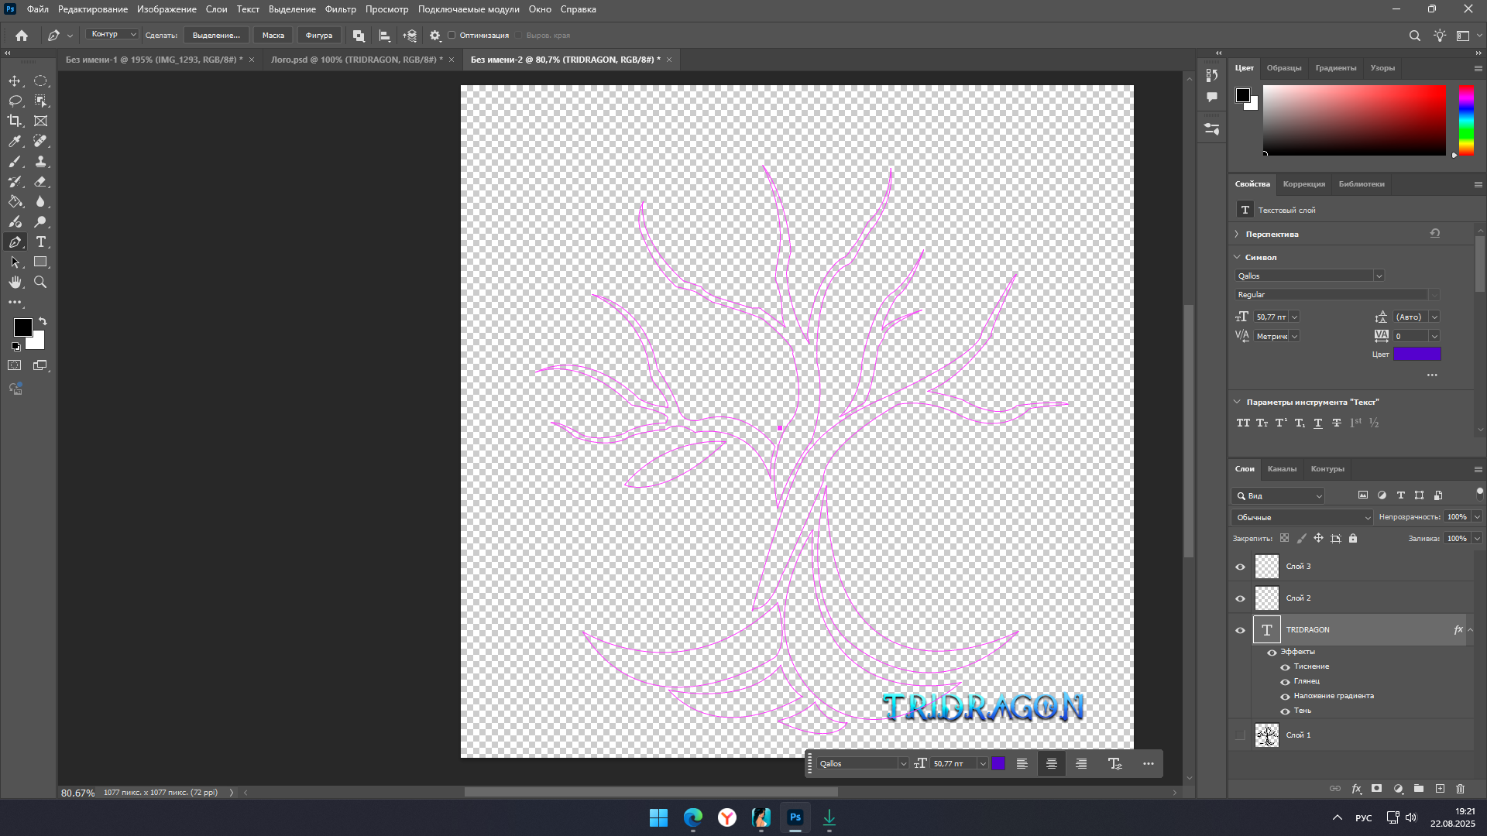
Task: Hide the Тиснение layer effect
Action: coord(1285,667)
